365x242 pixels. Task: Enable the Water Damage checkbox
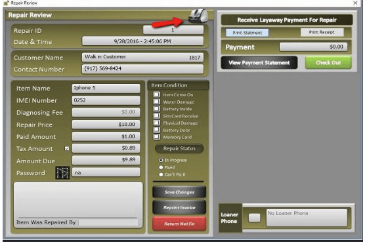(156, 102)
